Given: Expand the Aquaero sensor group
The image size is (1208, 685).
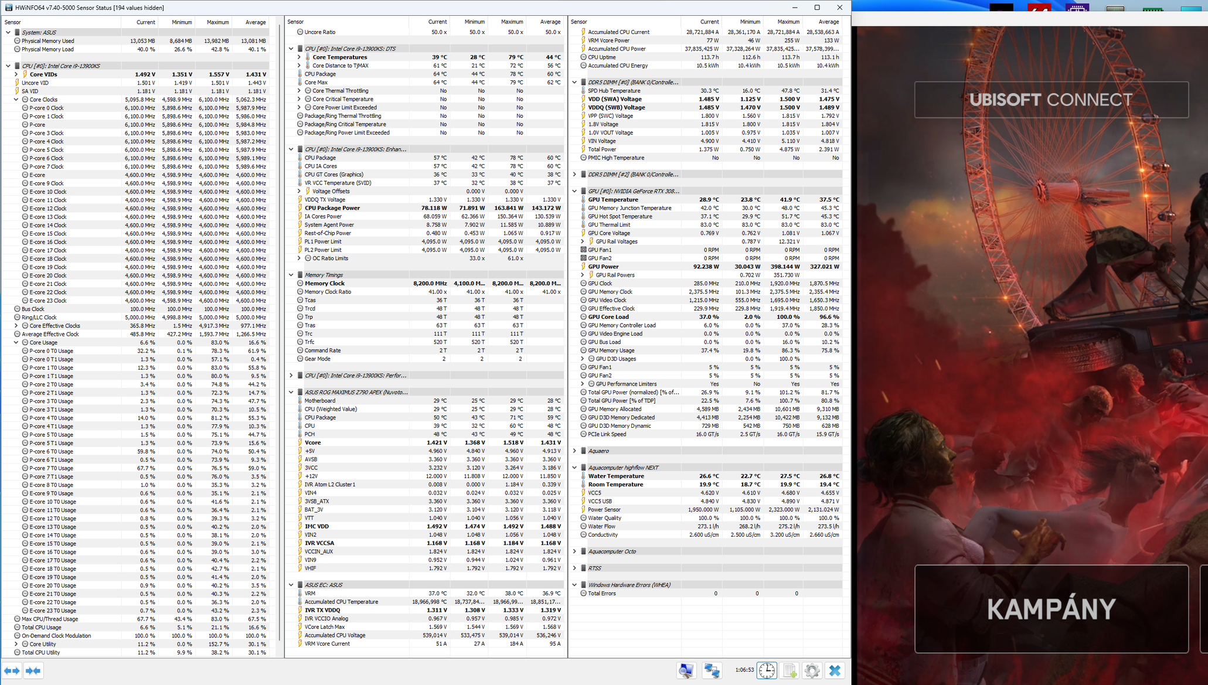Looking at the screenshot, I should pos(574,451).
